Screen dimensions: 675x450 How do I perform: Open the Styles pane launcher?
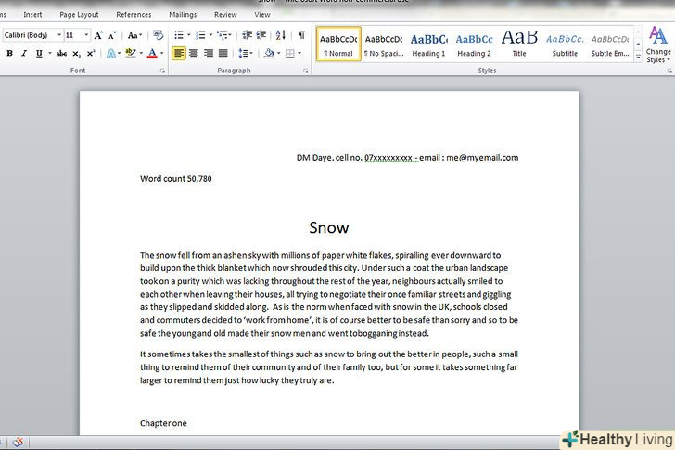click(x=669, y=71)
